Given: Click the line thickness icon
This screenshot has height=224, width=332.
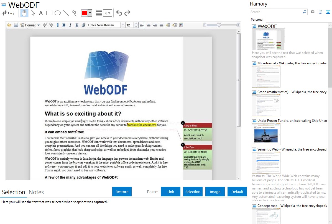Looking at the screenshot, I should coord(99,13).
